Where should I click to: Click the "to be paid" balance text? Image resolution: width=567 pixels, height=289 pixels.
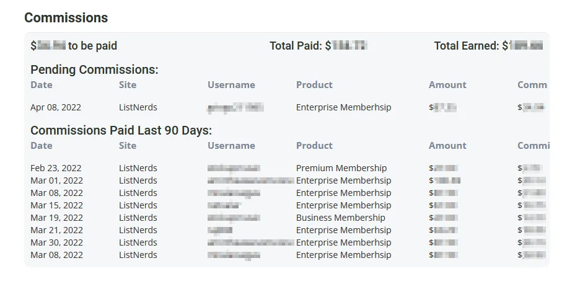tap(92, 46)
